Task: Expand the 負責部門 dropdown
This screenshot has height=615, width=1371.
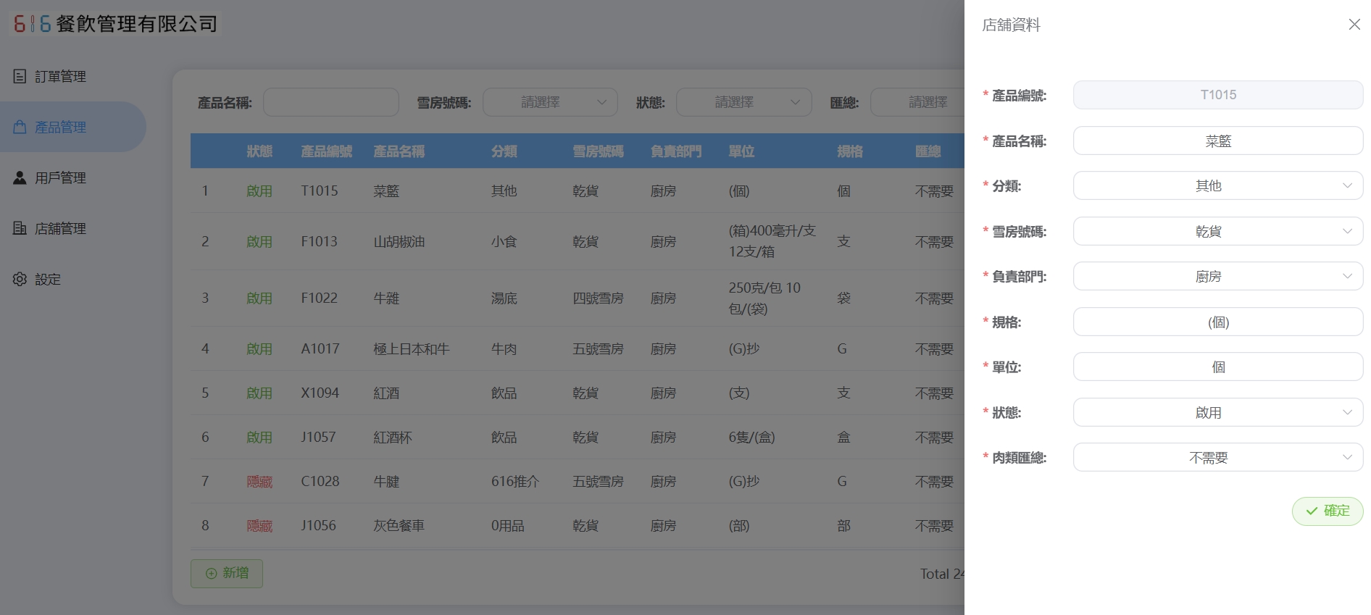Action: coord(1217,277)
